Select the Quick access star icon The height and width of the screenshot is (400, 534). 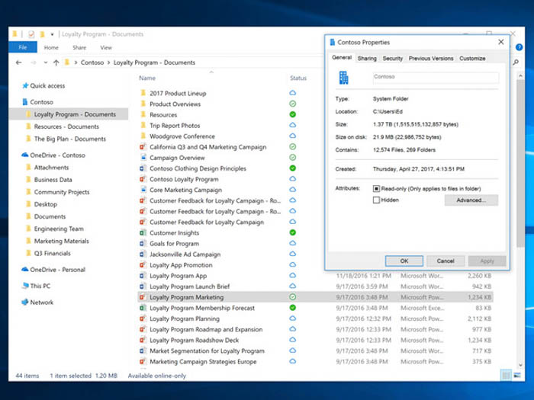coord(25,86)
